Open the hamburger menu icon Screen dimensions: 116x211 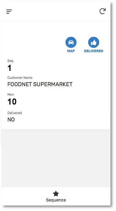[9, 12]
